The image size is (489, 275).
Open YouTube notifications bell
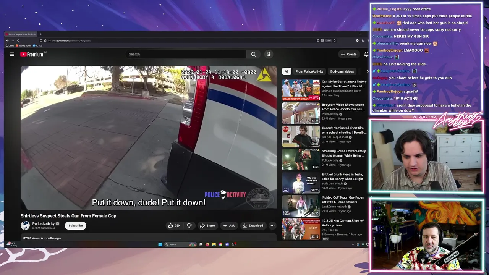[x=366, y=54]
